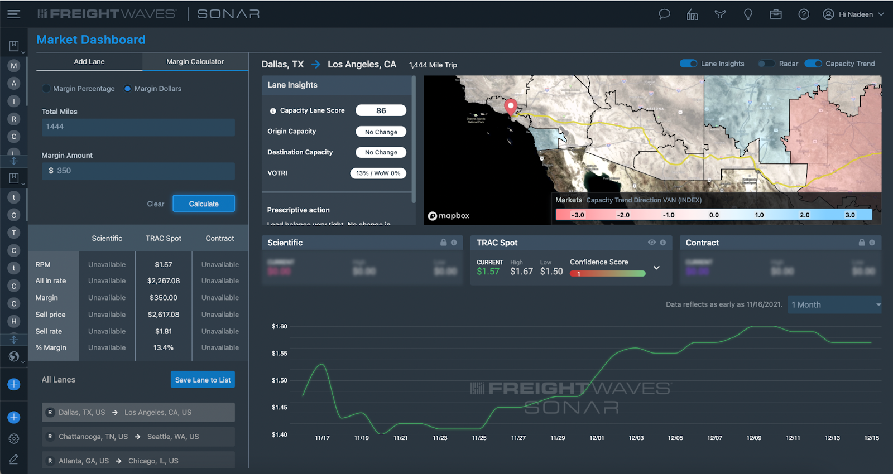Enable the Radar toggle

[766, 64]
